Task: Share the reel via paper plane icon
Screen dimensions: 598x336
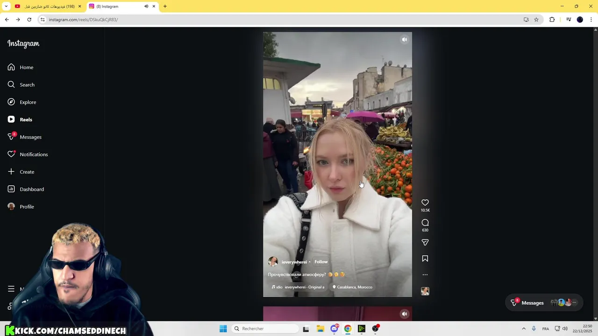Action: coord(425,242)
